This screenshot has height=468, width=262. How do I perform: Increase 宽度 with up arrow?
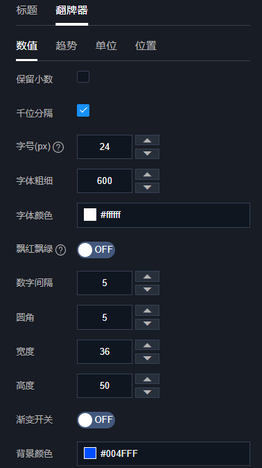coord(147,344)
